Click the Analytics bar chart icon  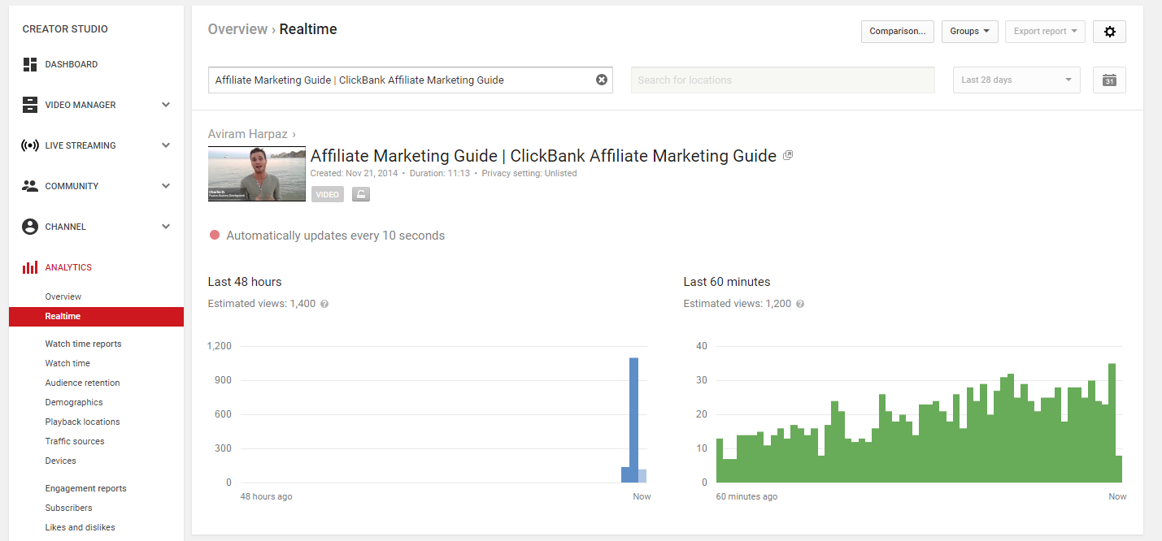[x=30, y=267]
